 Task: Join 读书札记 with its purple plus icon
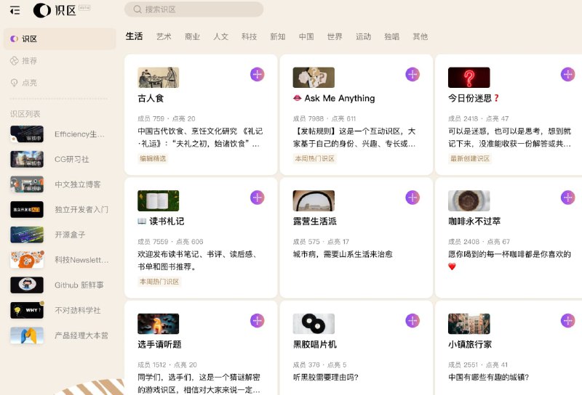(258, 197)
